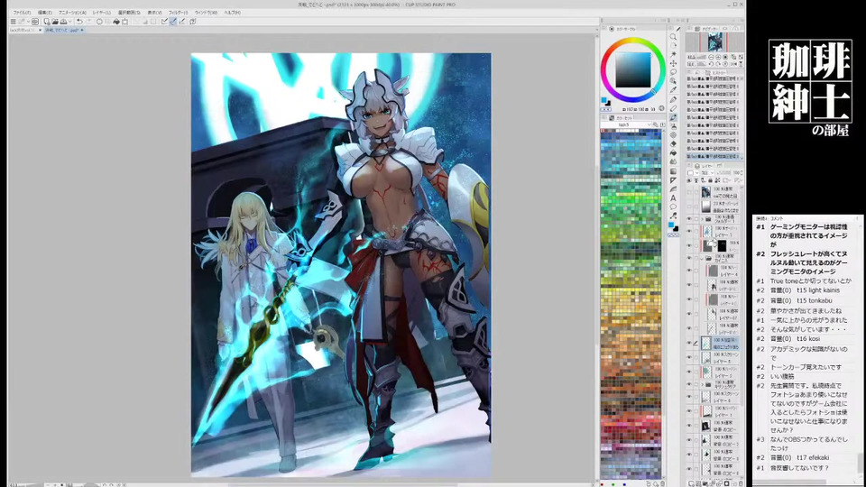Expand the folder below レイヤー 2 layer
The image size is (866, 487).
coord(702,385)
